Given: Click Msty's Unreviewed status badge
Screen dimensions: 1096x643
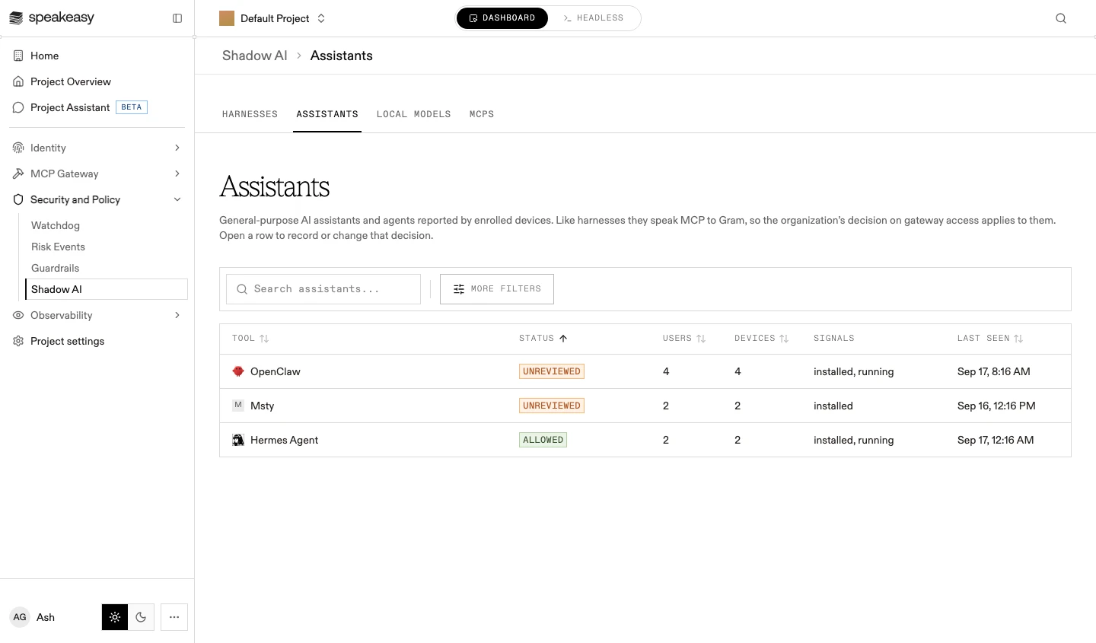Looking at the screenshot, I should (x=552, y=406).
